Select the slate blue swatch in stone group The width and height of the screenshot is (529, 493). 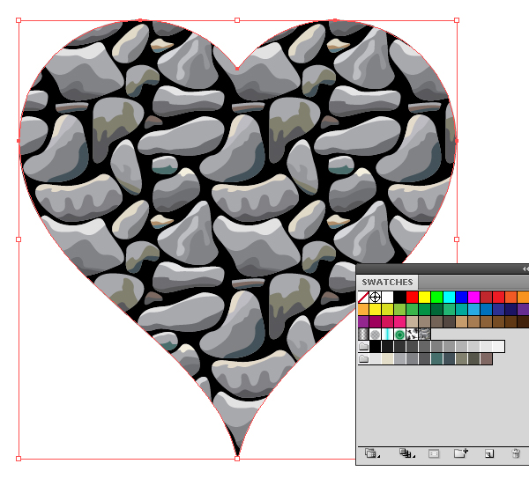(x=449, y=358)
